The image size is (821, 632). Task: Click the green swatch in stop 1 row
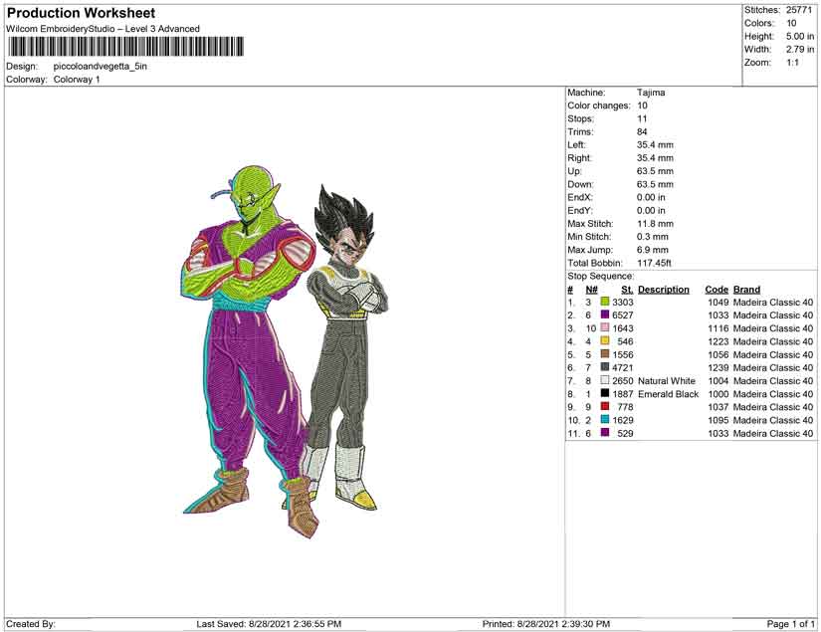coord(605,302)
